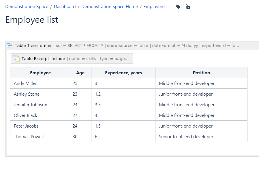
Task: Go to Dashboard breadcrumb link
Action: tap(65, 7)
